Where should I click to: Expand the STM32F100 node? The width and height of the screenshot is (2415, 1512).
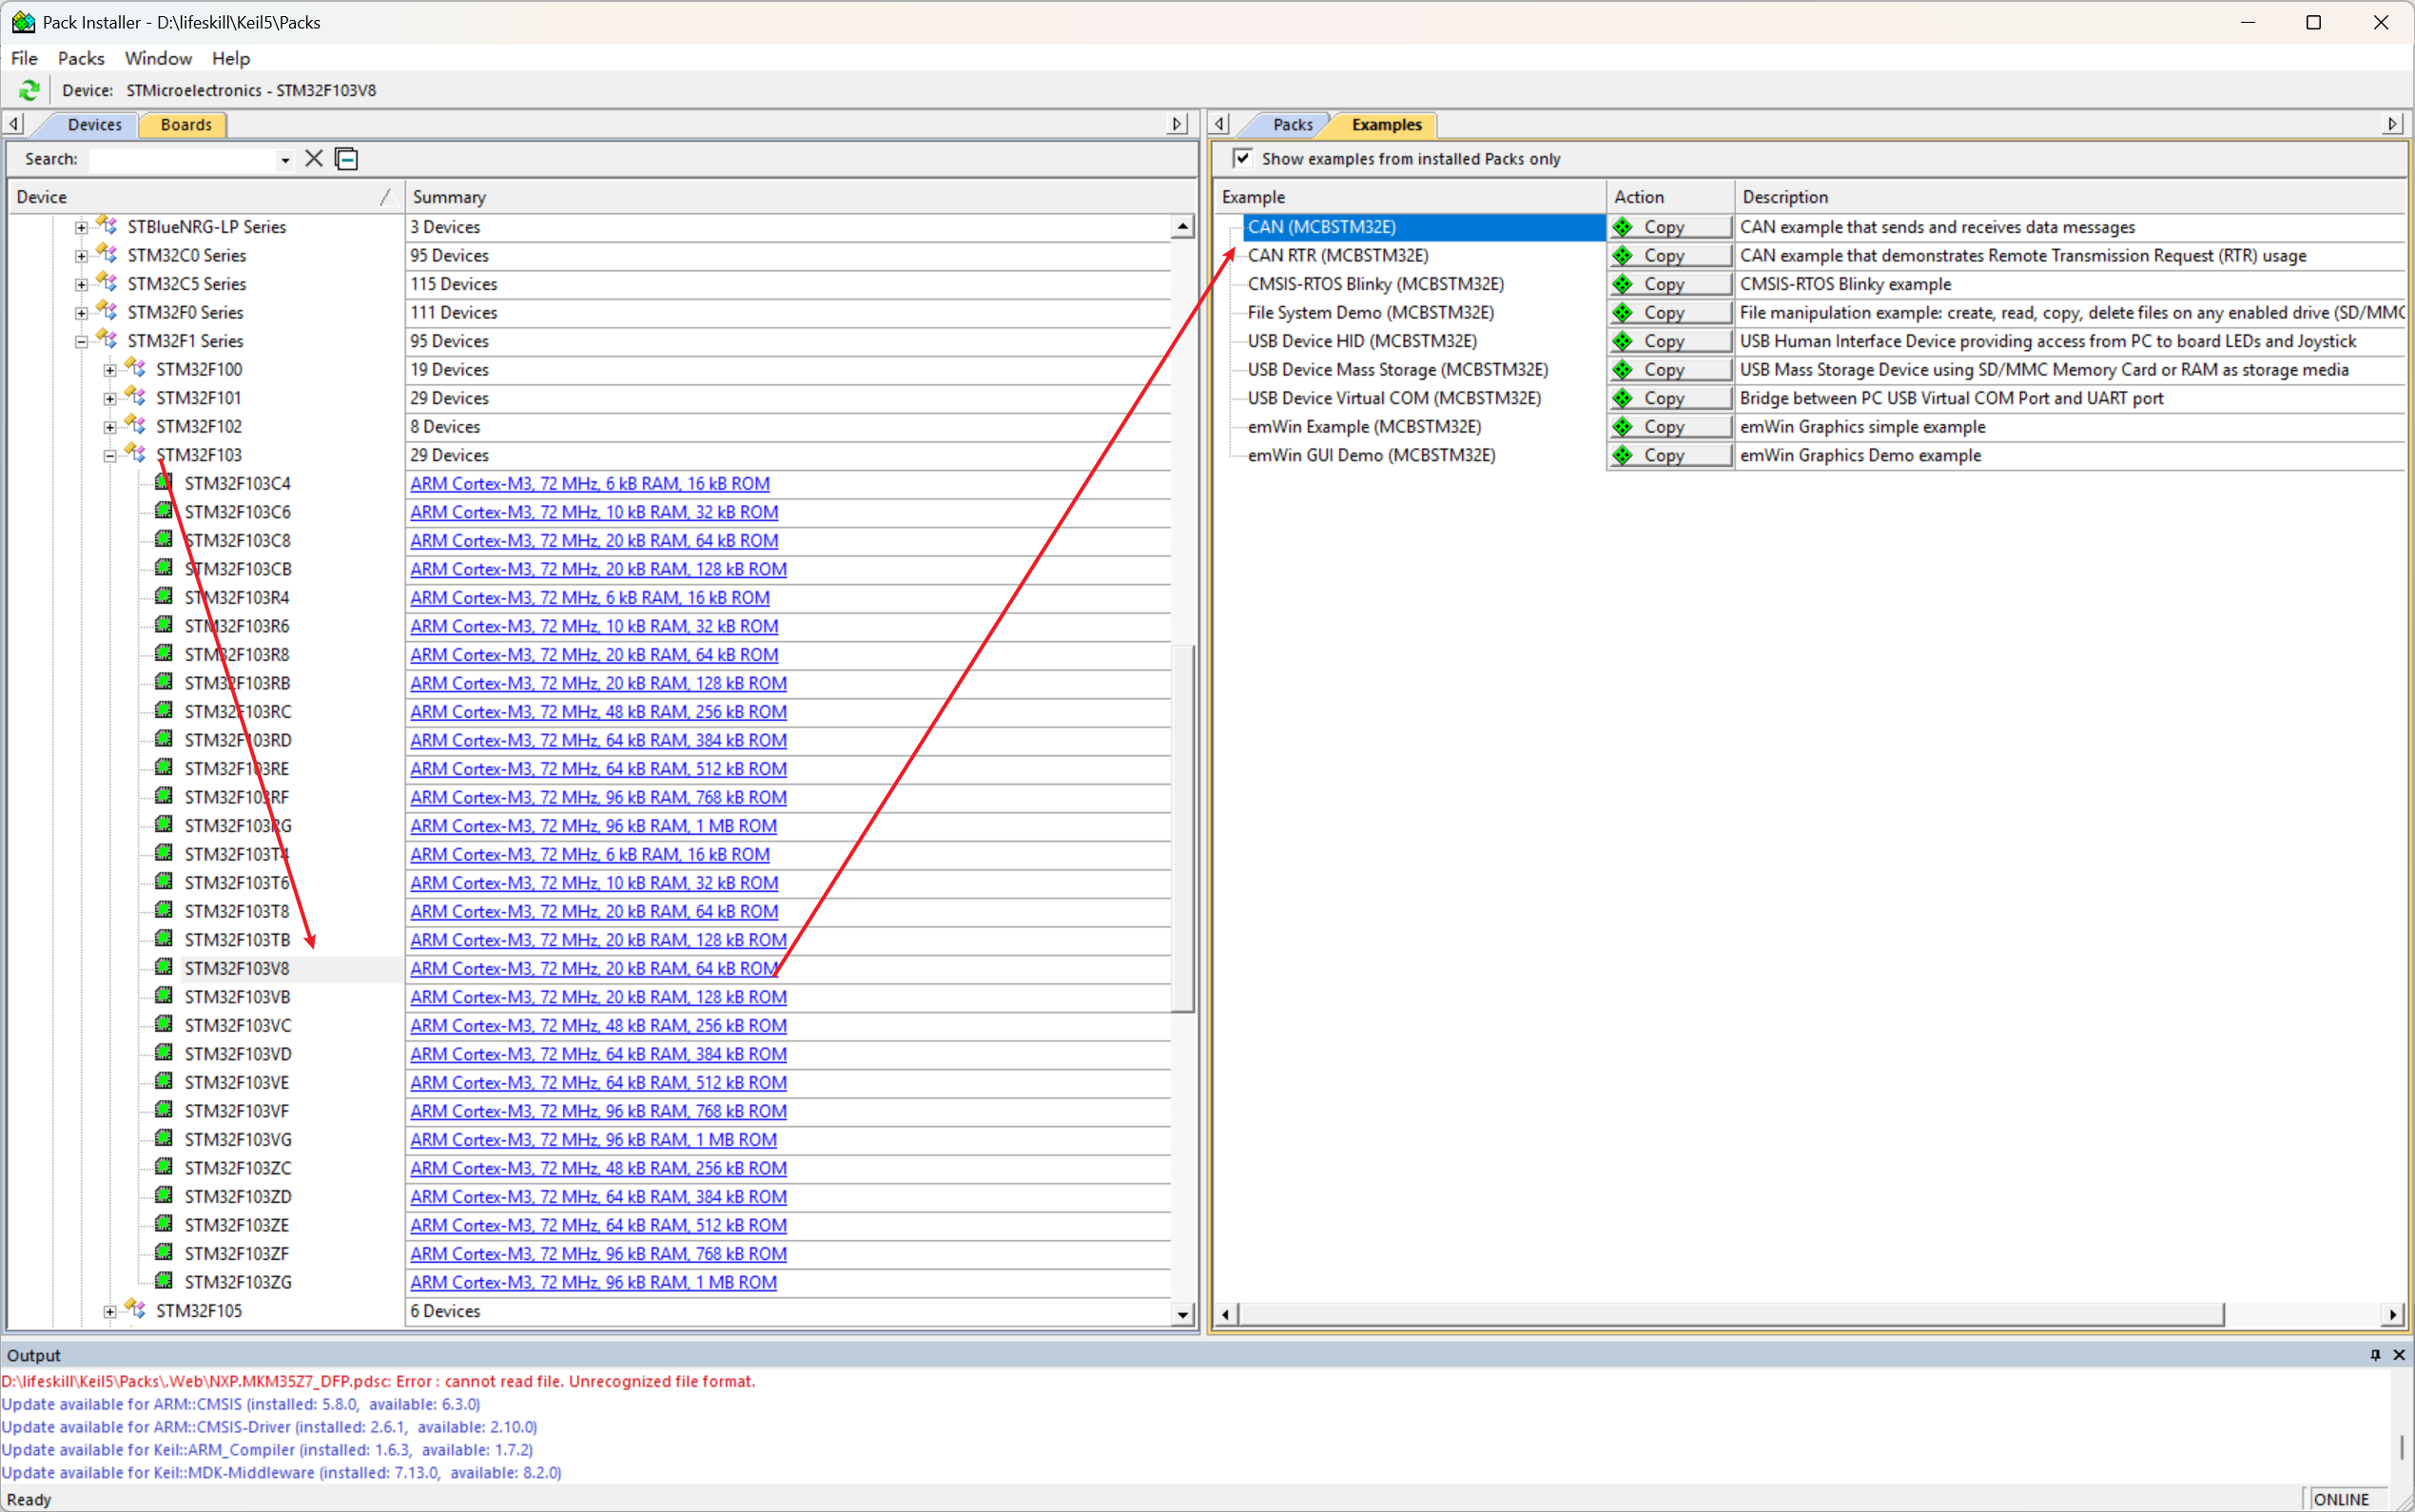click(x=110, y=370)
